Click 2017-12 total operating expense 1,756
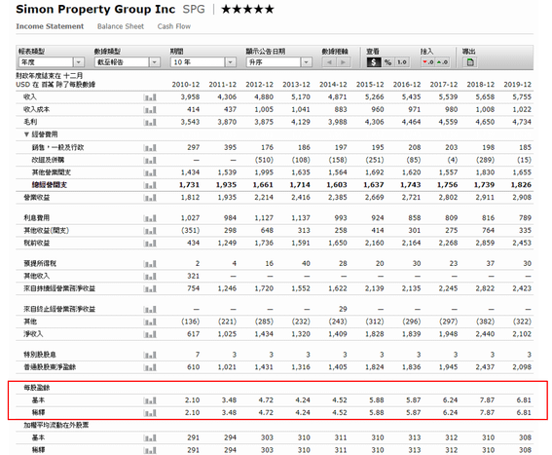The image size is (552, 455). (448, 185)
